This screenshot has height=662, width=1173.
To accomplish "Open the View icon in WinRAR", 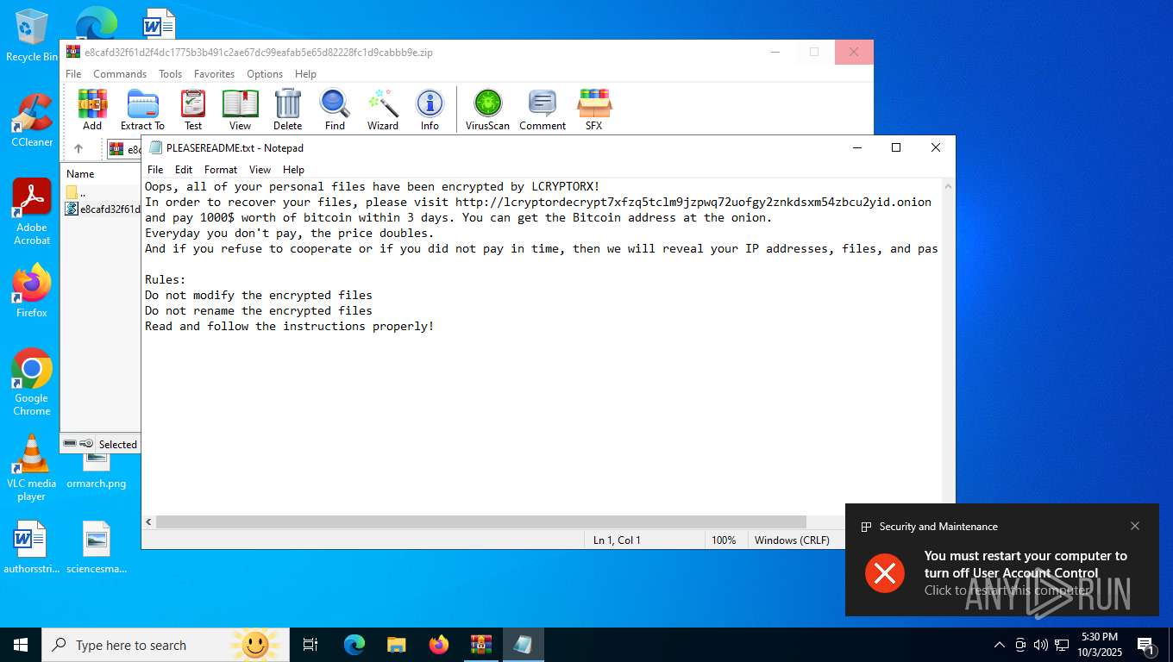I will click(241, 109).
